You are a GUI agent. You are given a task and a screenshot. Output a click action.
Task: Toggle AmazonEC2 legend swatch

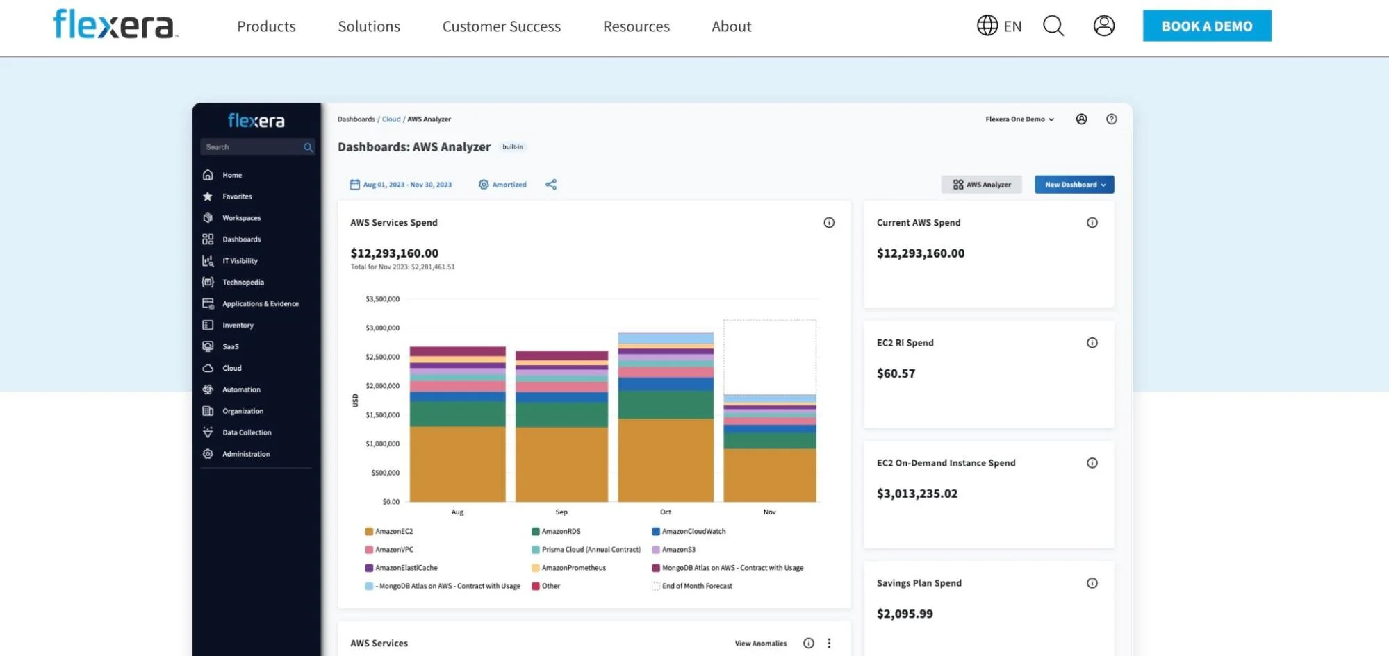point(369,532)
